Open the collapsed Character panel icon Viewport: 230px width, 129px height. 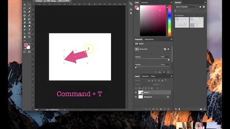tap(131, 10)
